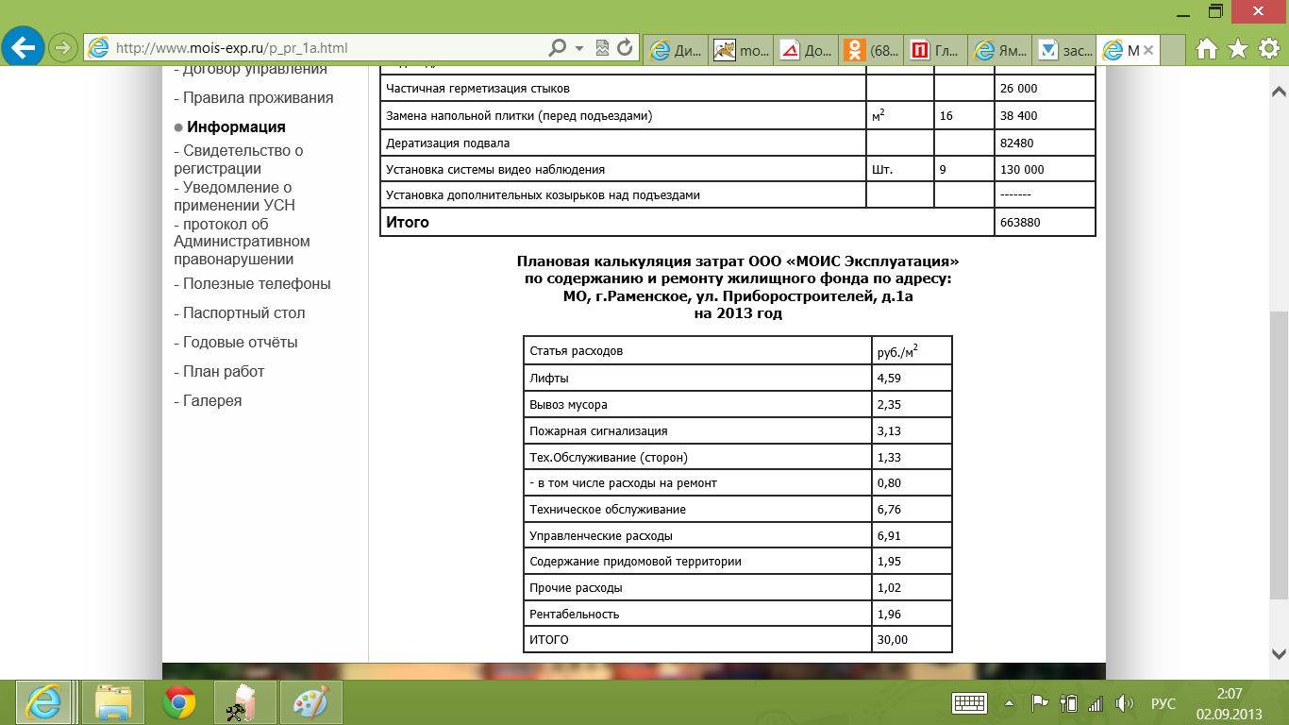Select 'Частичная герметизация стыков' row text
Screen dimensions: 1289x725
coord(478,88)
